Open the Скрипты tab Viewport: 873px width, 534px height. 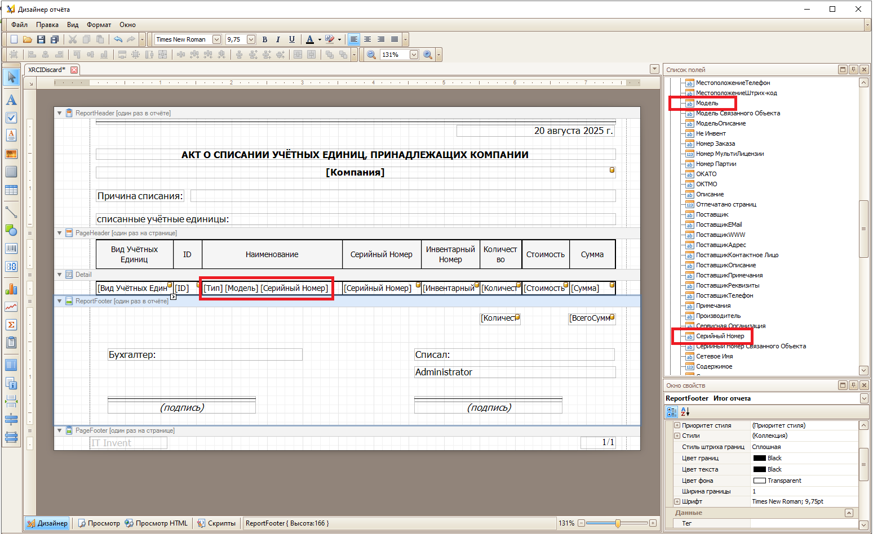point(216,523)
